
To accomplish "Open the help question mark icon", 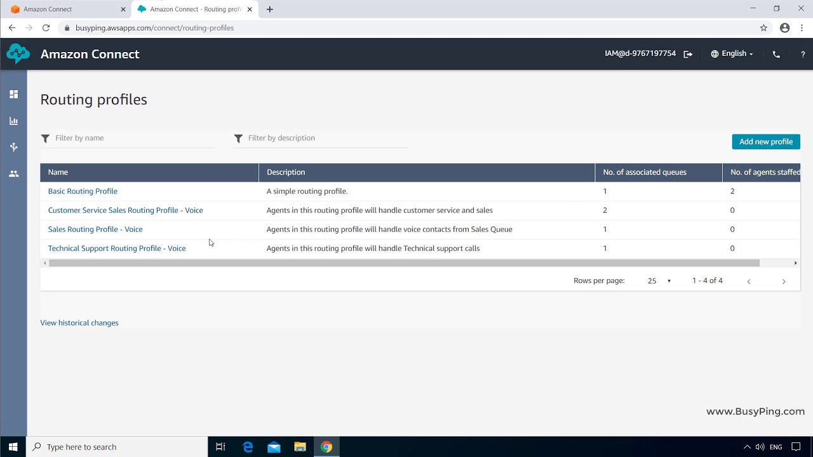I will [803, 54].
